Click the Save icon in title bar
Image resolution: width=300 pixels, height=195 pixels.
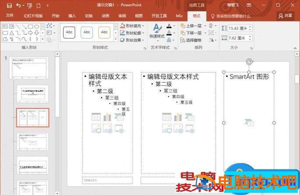[9, 6]
